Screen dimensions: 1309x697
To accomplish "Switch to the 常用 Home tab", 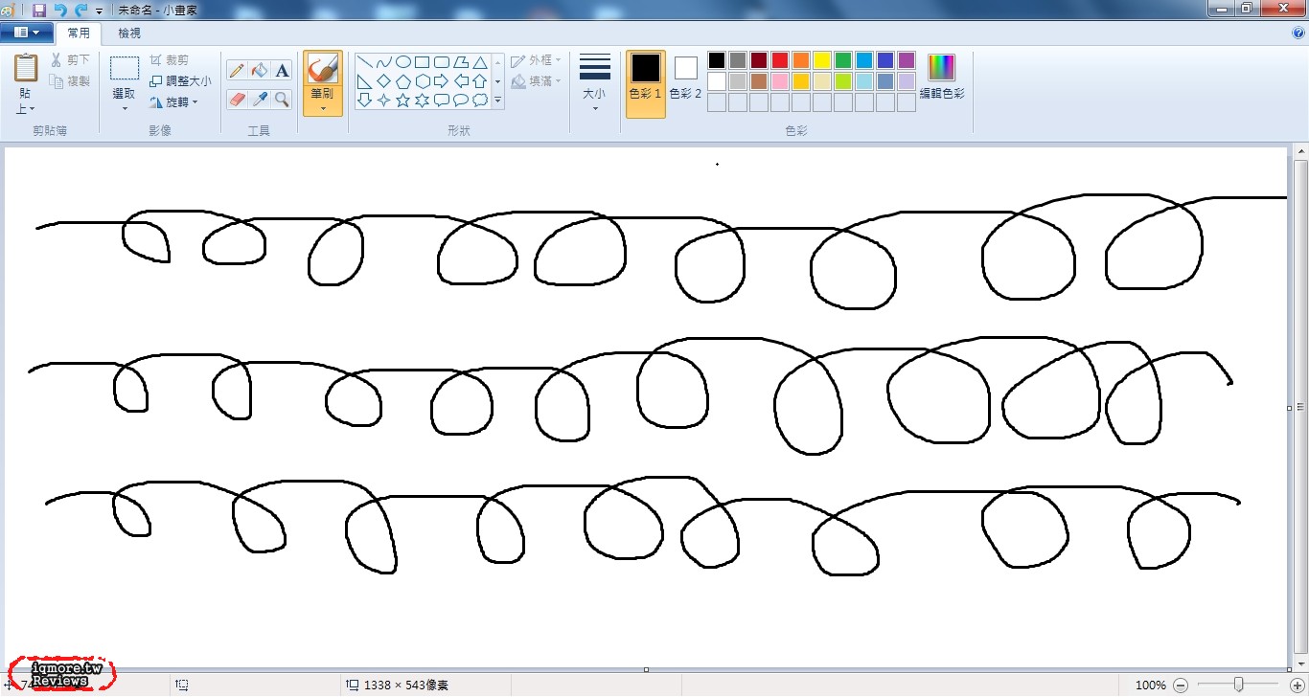I will click(x=79, y=34).
